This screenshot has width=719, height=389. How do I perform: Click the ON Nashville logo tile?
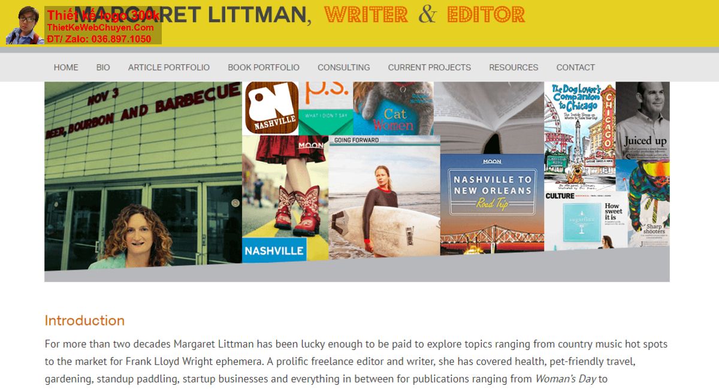[271, 108]
